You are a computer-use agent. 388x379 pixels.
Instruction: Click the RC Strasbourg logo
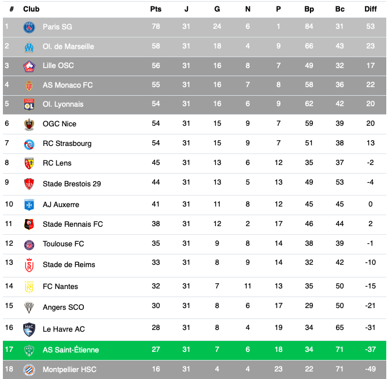click(29, 144)
